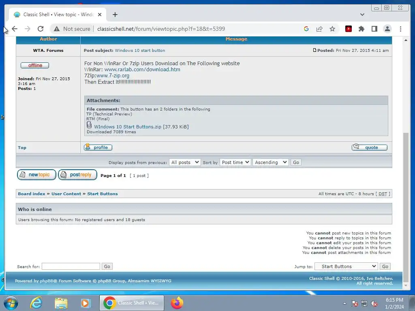Open the Windows 10 start button subject link
Viewport: 415px width, 311px height.
point(140,51)
